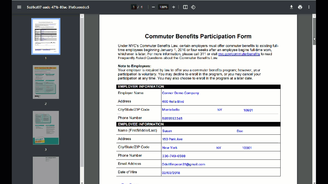The image size is (328, 184).
Task: Select page 1 thumbnail in sidebar
Action: tap(46, 36)
